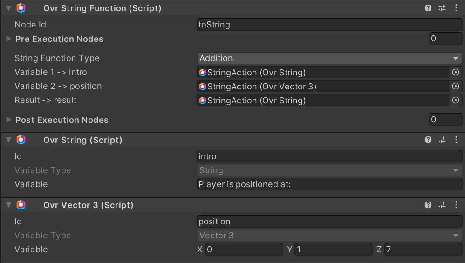Open presets for Ovr String Function component
This screenshot has height=263, width=465.
click(x=442, y=8)
